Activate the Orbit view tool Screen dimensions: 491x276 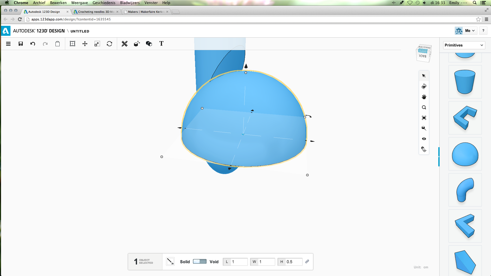click(x=424, y=86)
